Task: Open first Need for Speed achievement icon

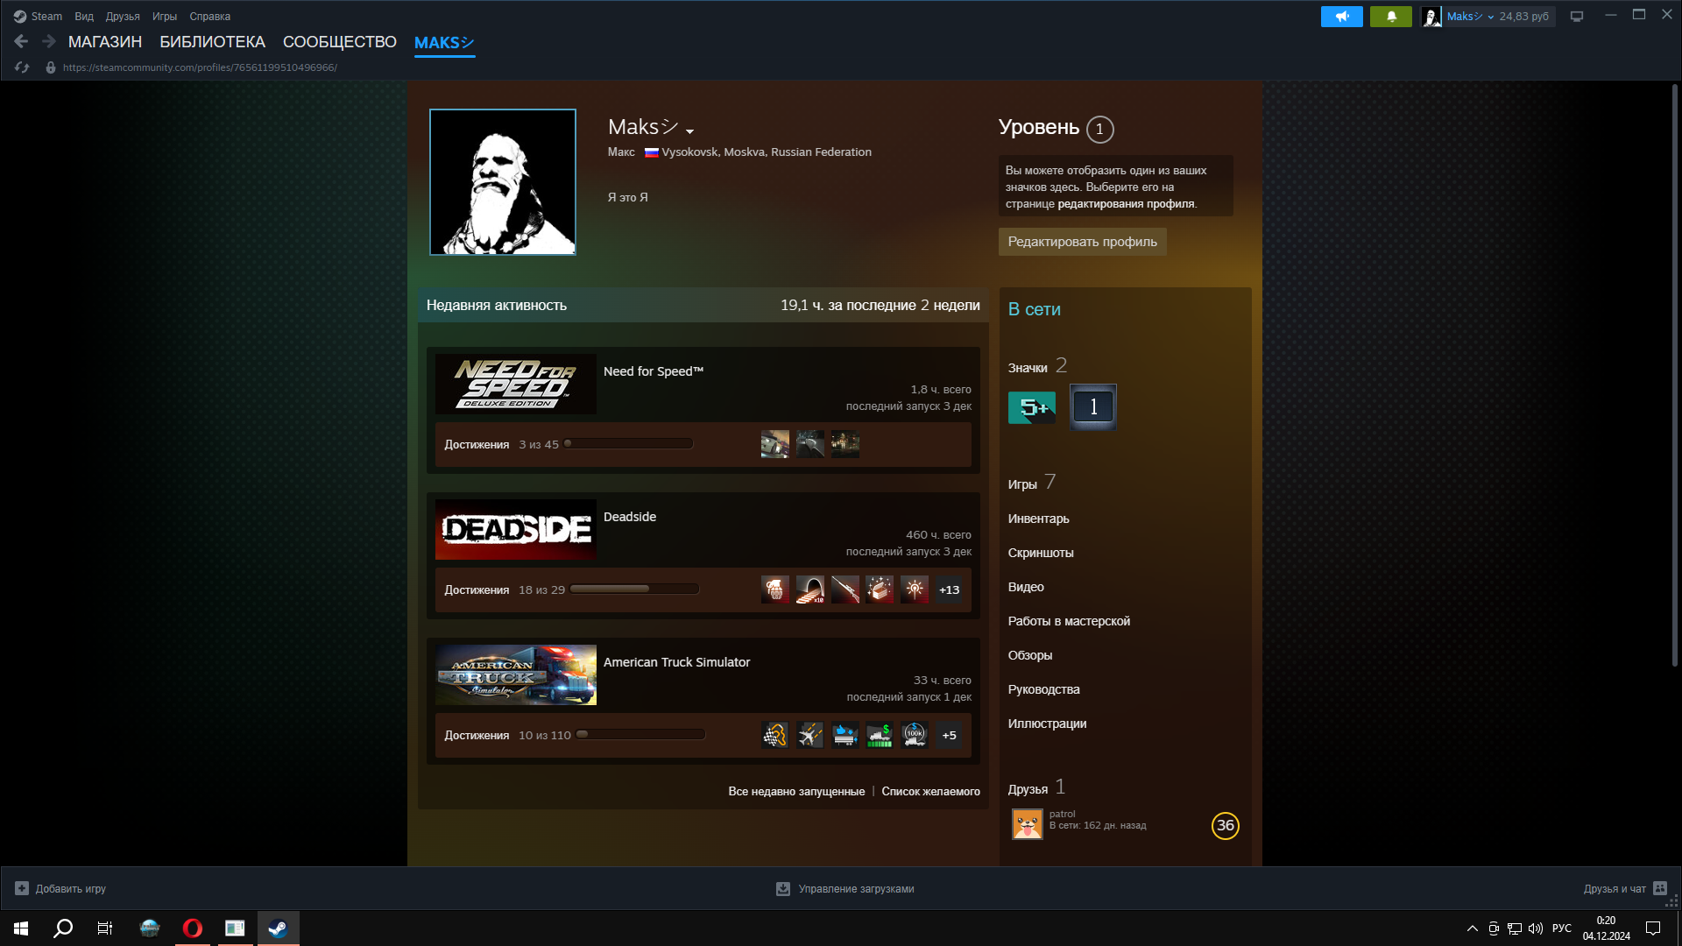Action: 774,444
